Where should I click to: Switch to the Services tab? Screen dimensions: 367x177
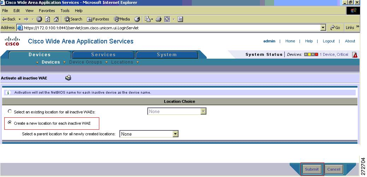(103, 54)
